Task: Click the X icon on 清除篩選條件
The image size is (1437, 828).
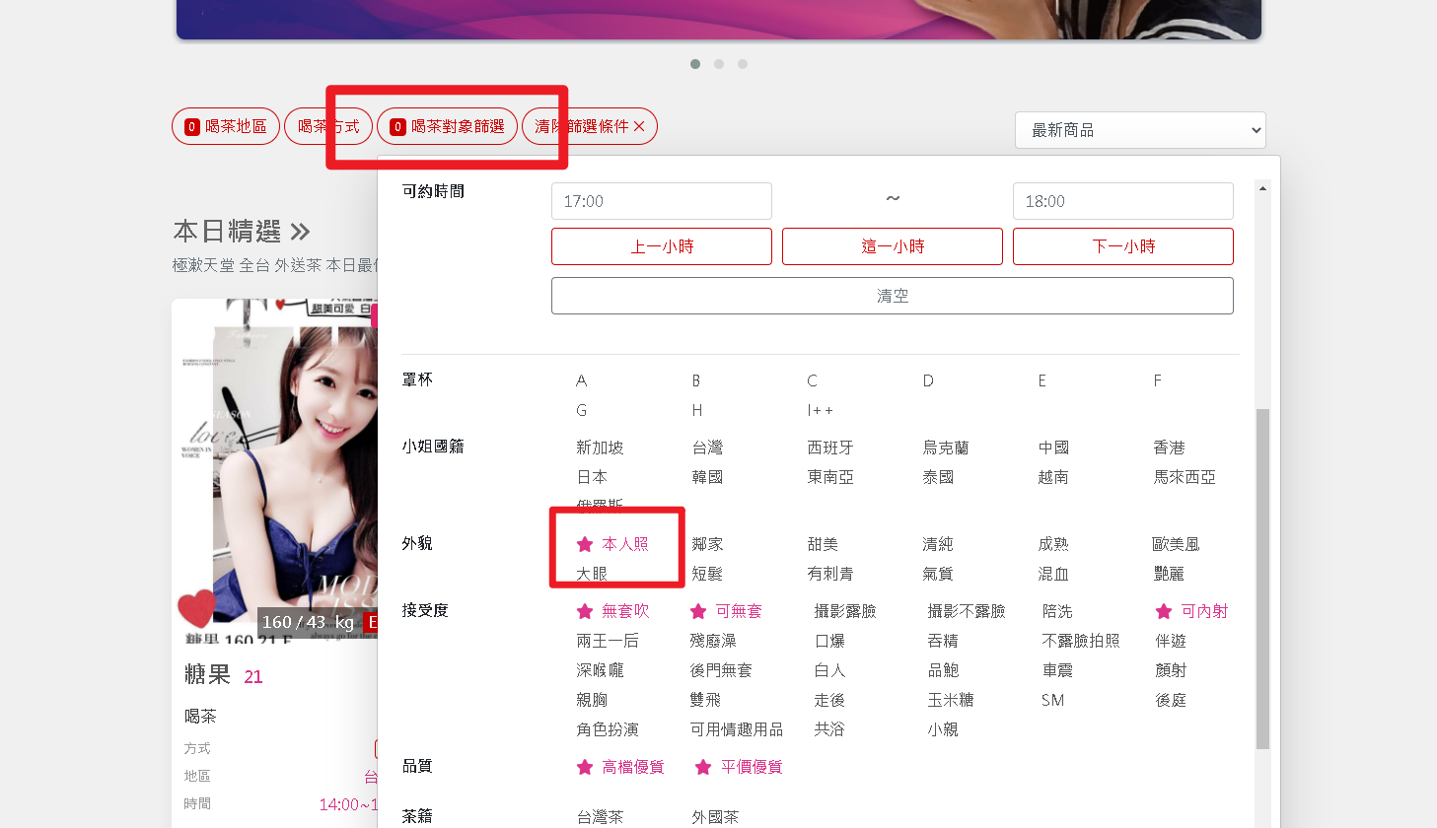Action: pos(639,126)
